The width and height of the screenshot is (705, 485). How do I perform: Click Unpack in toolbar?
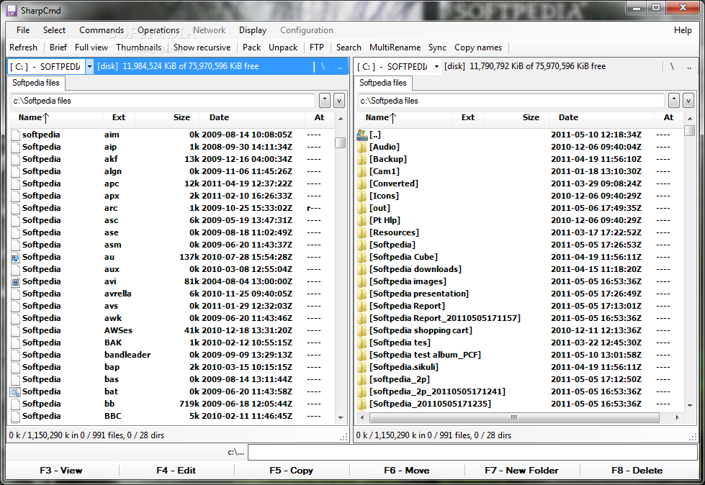pos(283,47)
